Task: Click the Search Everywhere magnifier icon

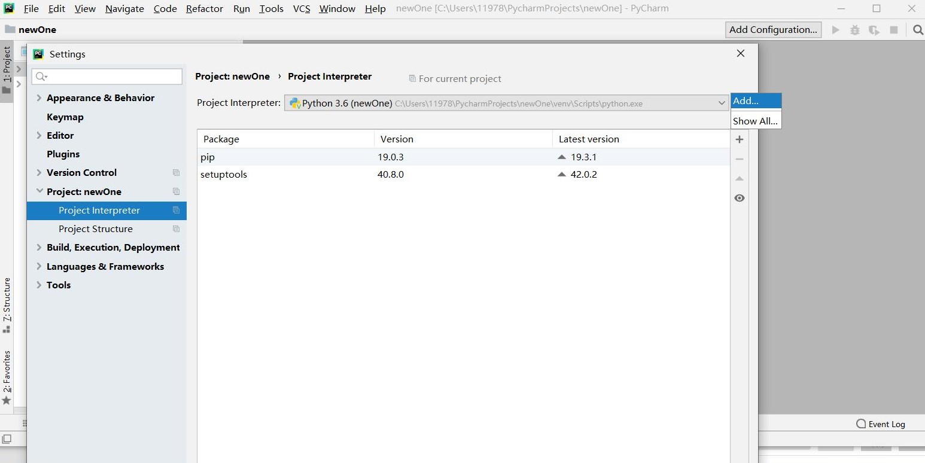Action: (x=918, y=30)
